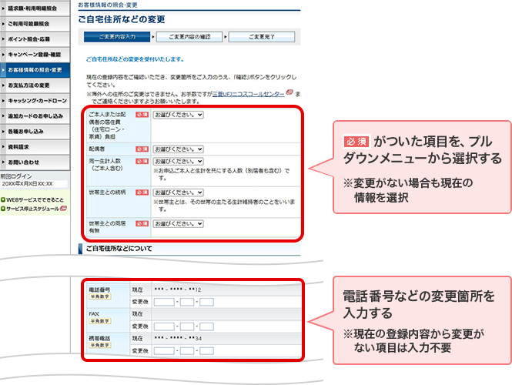Click 三菱UFJニコスコールセンター link
Screen dimensions: 512x385
pyautogui.click(x=249, y=94)
